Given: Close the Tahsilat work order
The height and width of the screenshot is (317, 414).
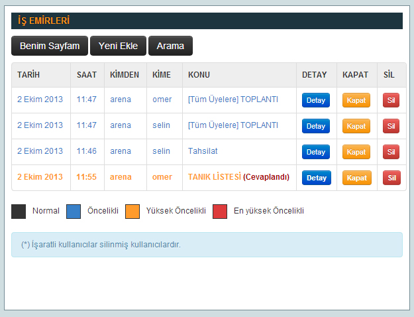Looking at the screenshot, I should (x=356, y=152).
